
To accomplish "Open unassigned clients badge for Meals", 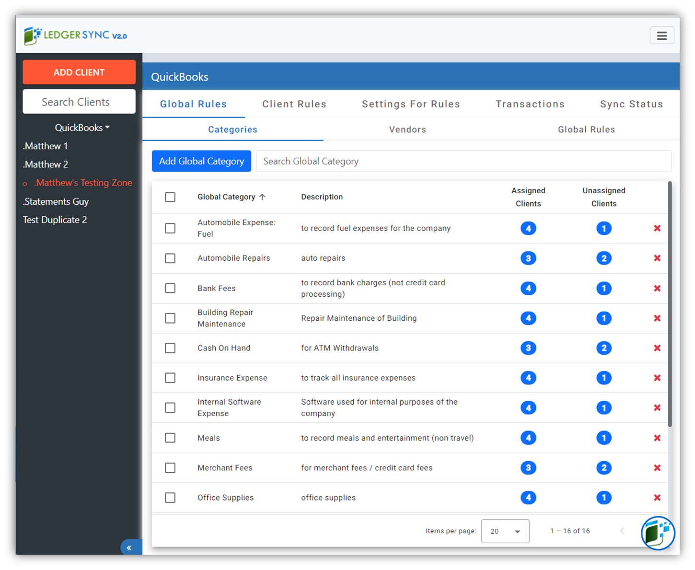I will [x=604, y=438].
